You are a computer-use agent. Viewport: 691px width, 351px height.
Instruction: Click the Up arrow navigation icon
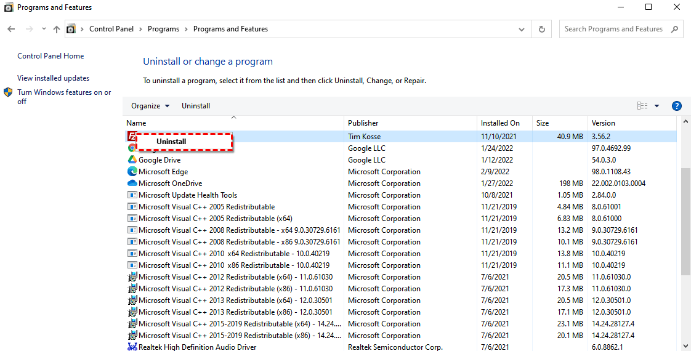(57, 29)
